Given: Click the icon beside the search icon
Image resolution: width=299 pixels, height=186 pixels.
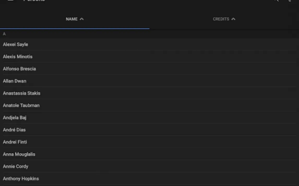Looking at the screenshot, I should pyautogui.click(x=289, y=1).
